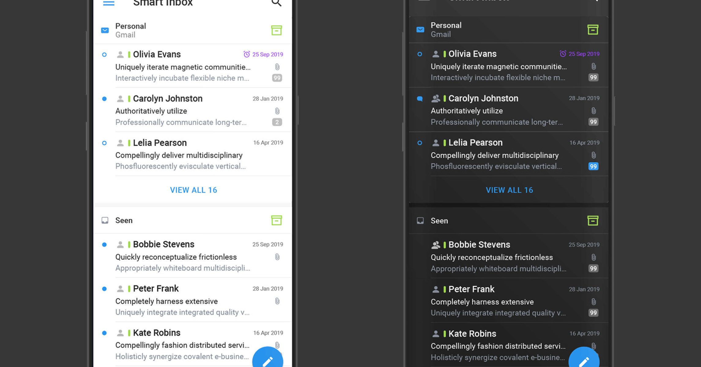Image resolution: width=701 pixels, height=367 pixels.
Task: Expand 99 thread badge on dark Bobbie Stevens
Action: pyautogui.click(x=593, y=269)
